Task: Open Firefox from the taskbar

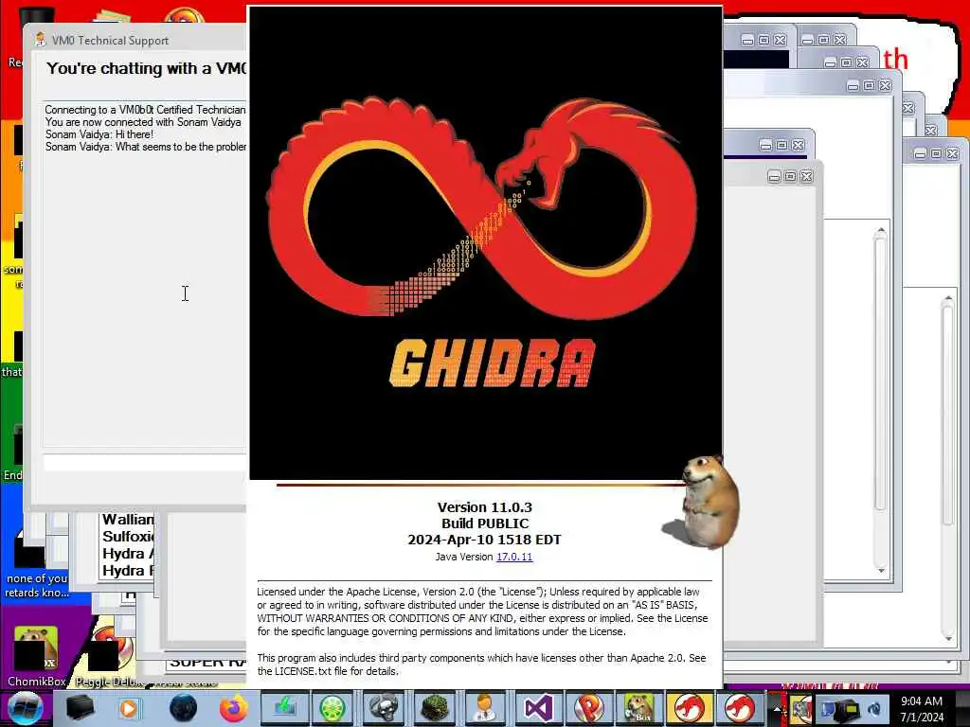Action: (x=233, y=708)
